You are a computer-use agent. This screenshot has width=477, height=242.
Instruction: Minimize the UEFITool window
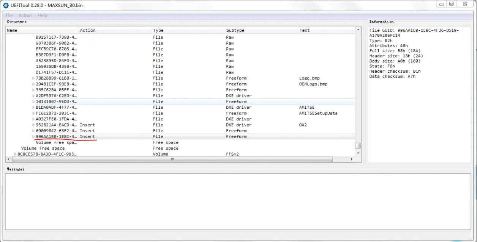point(441,4)
